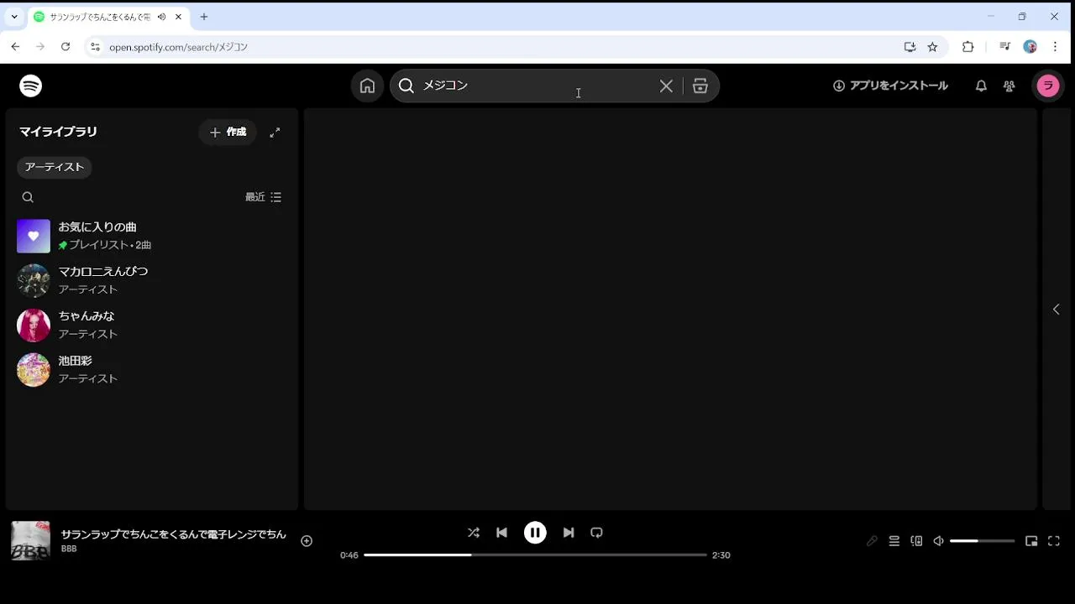Image resolution: width=1075 pixels, height=604 pixels.
Task: Bookmark this page with the star
Action: [x=932, y=47]
